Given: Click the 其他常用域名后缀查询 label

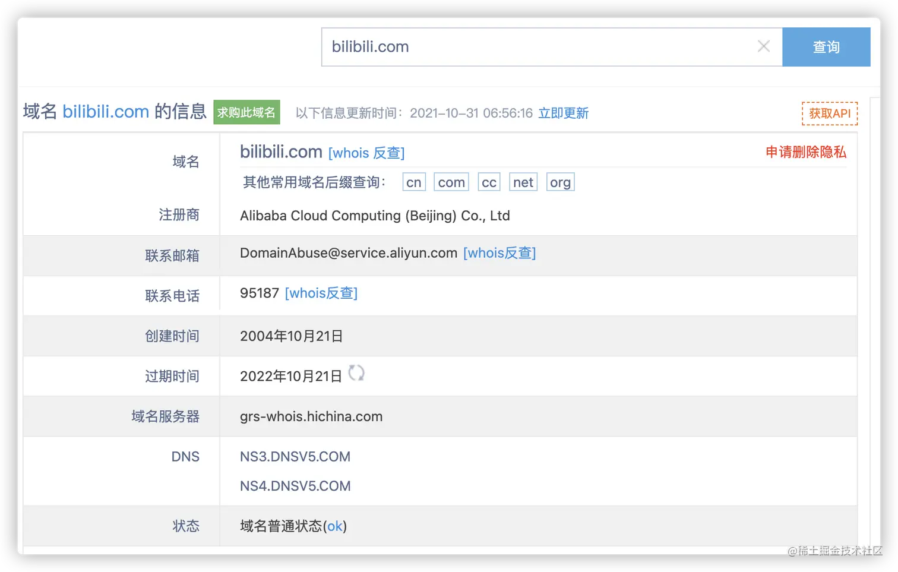Looking at the screenshot, I should (x=314, y=182).
